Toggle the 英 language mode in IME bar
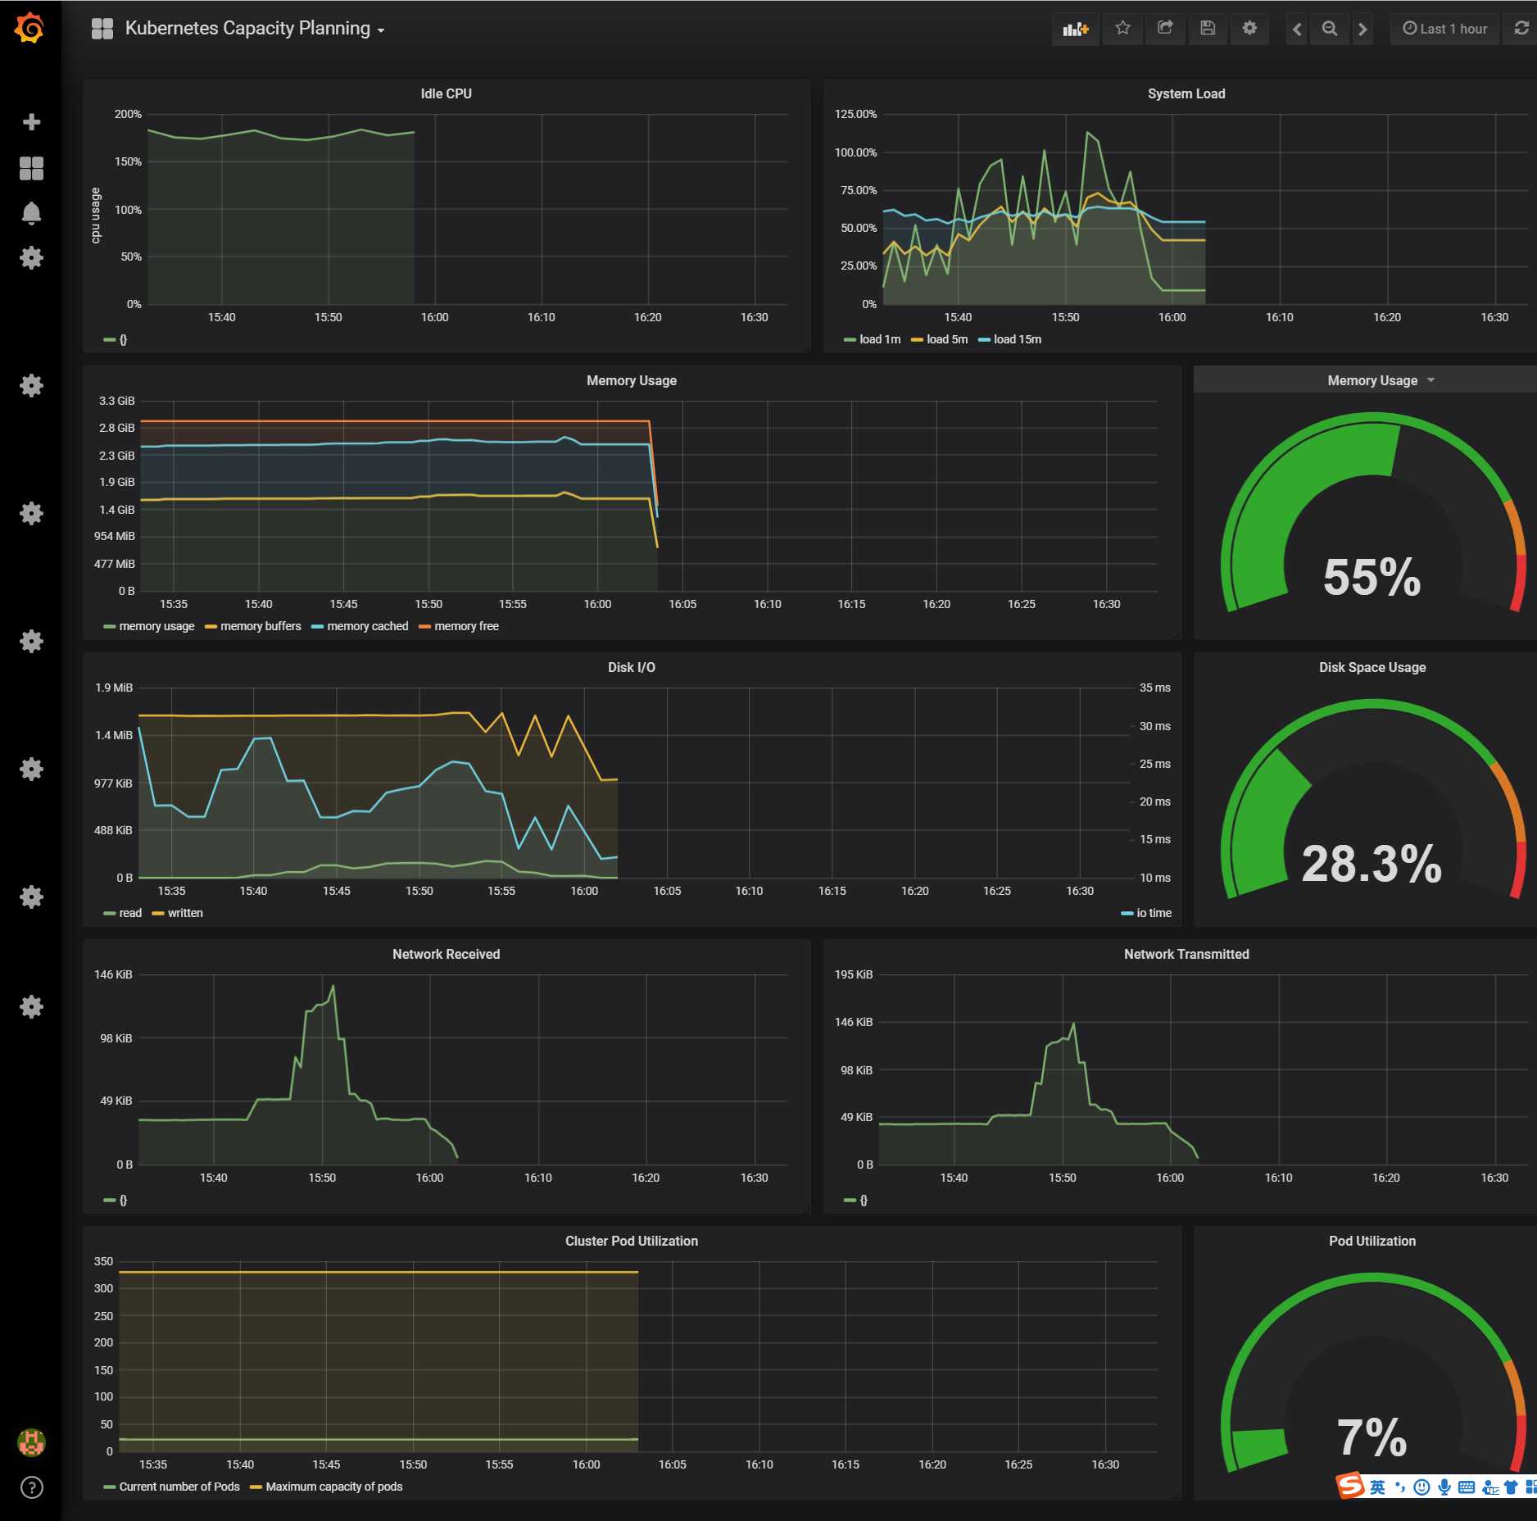Viewport: 1537px width, 1521px height. tap(1377, 1487)
